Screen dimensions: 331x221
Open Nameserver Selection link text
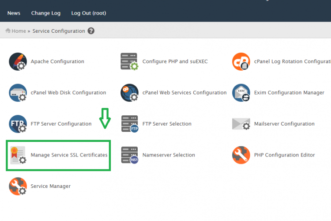click(x=169, y=155)
